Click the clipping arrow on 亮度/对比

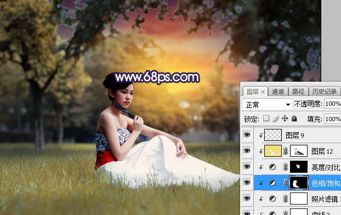pyautogui.click(x=261, y=168)
